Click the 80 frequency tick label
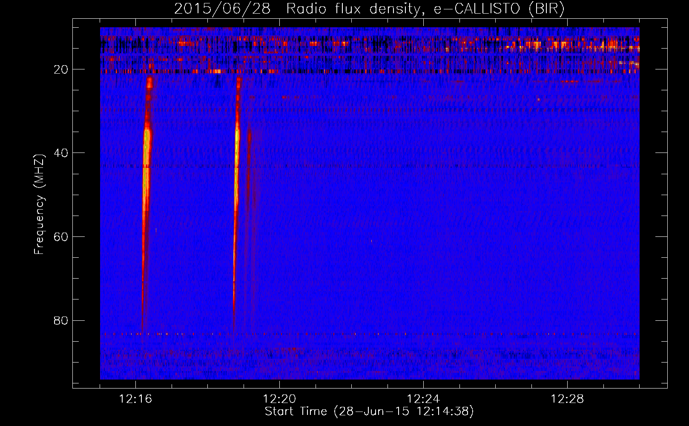 click(61, 320)
